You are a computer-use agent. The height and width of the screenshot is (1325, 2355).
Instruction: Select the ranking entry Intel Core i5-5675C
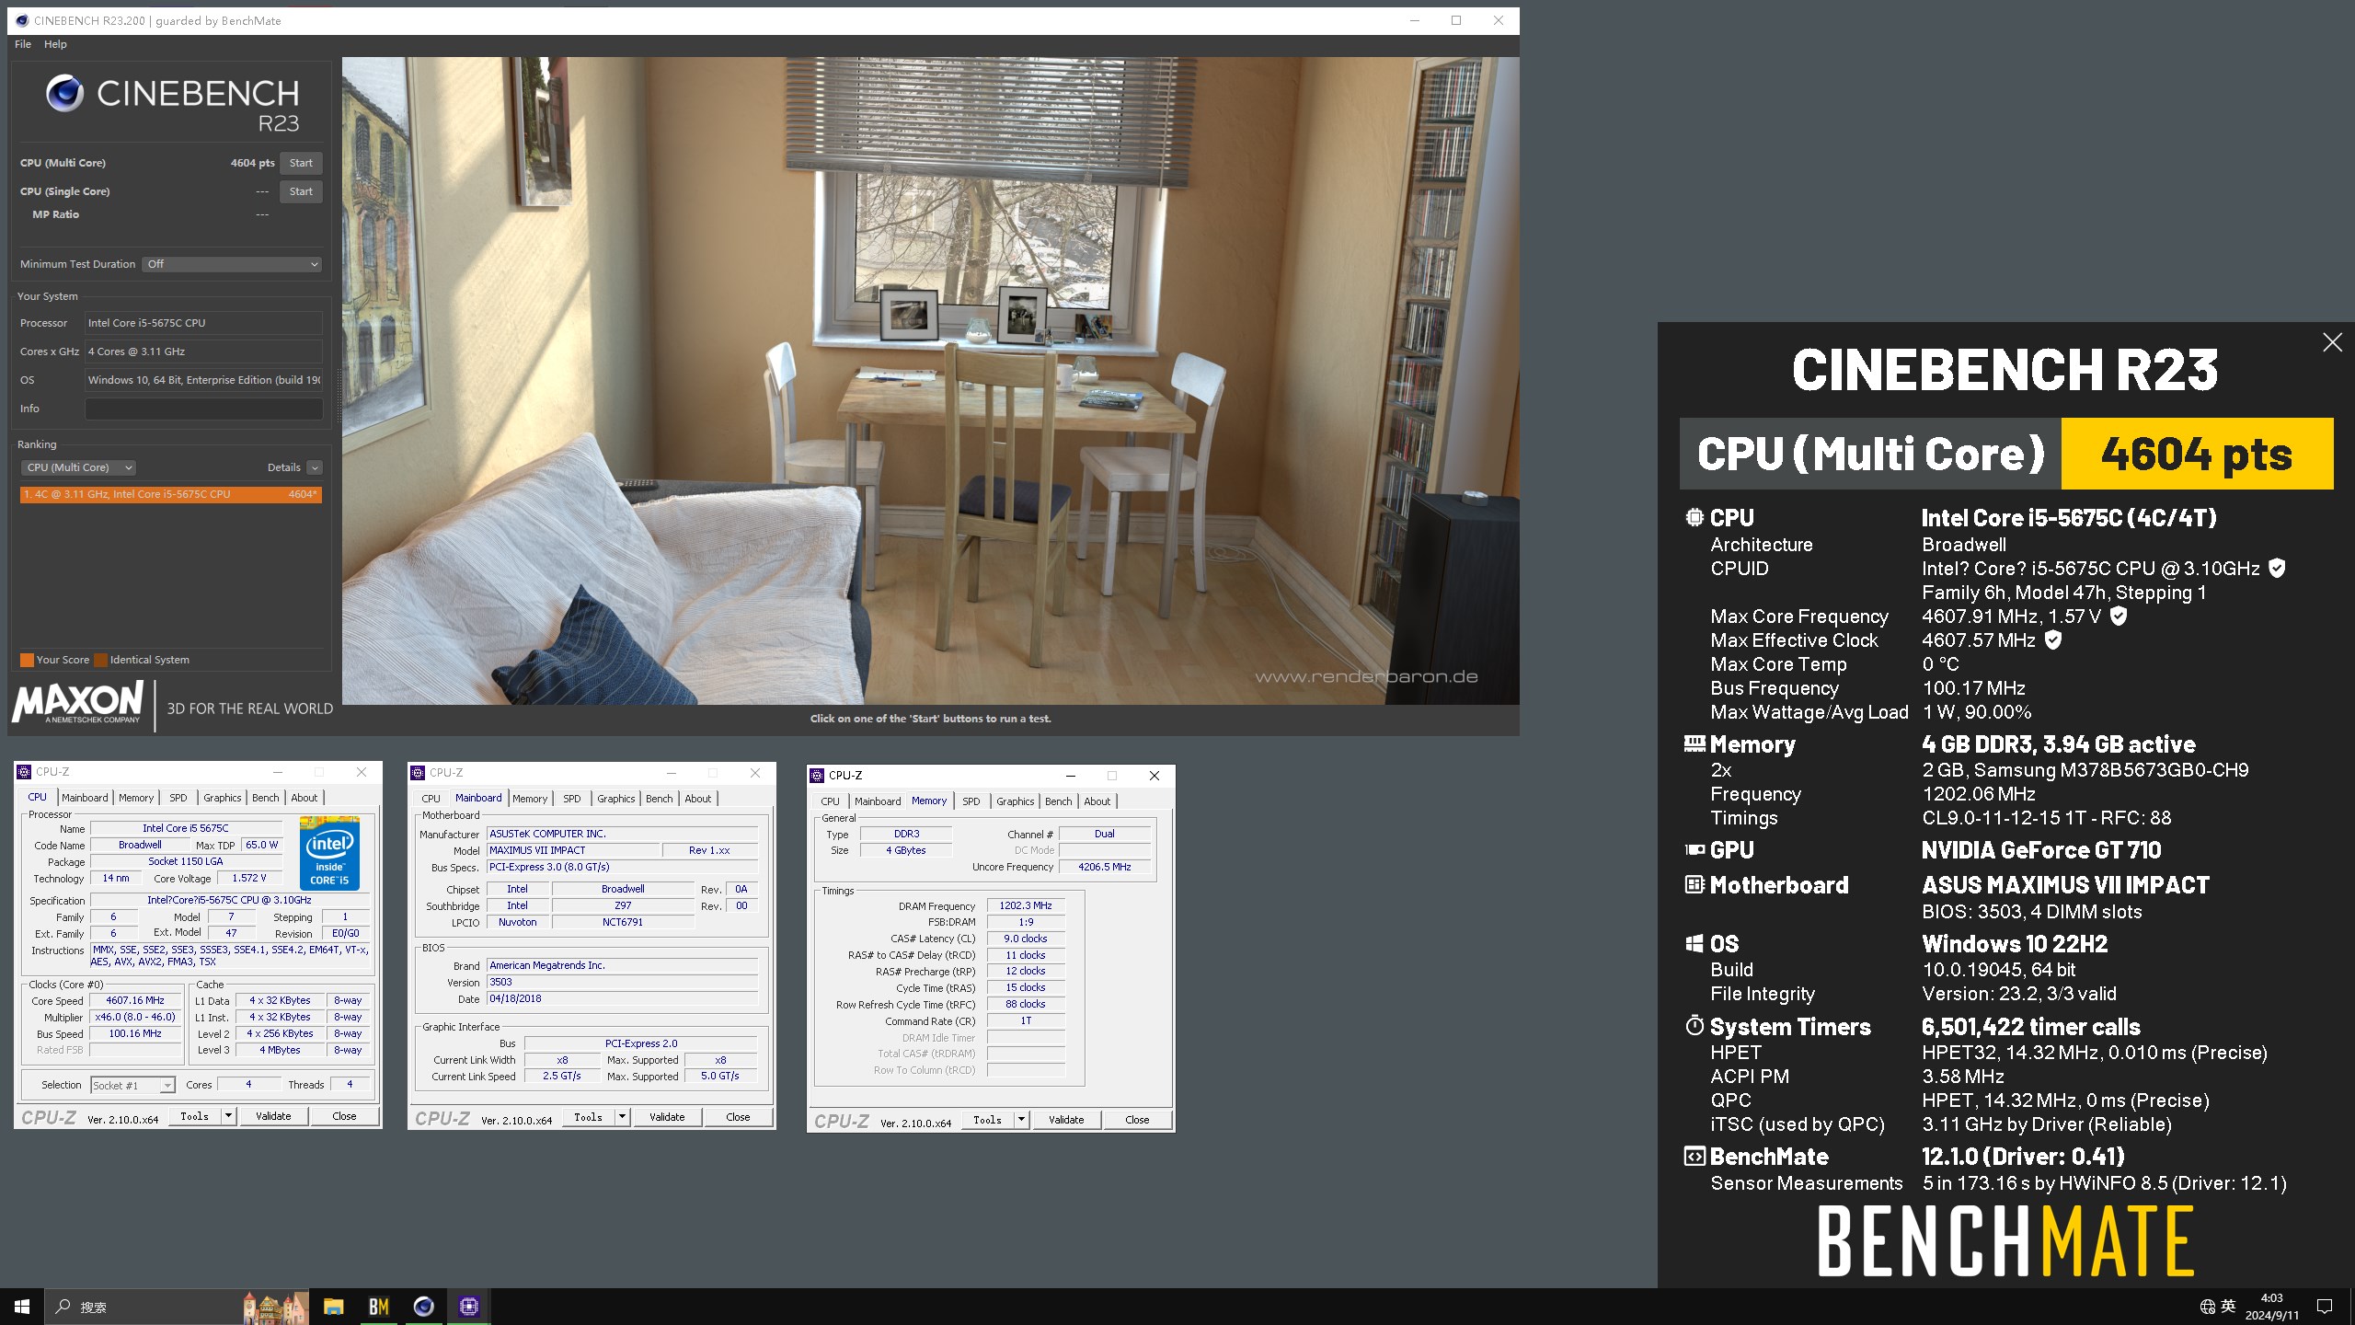[171, 494]
